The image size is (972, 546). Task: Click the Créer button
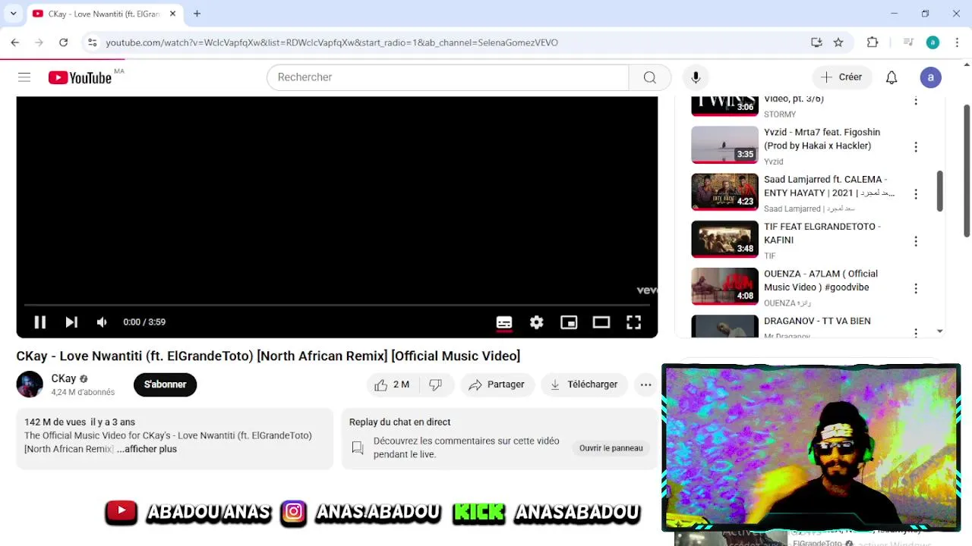pyautogui.click(x=841, y=77)
